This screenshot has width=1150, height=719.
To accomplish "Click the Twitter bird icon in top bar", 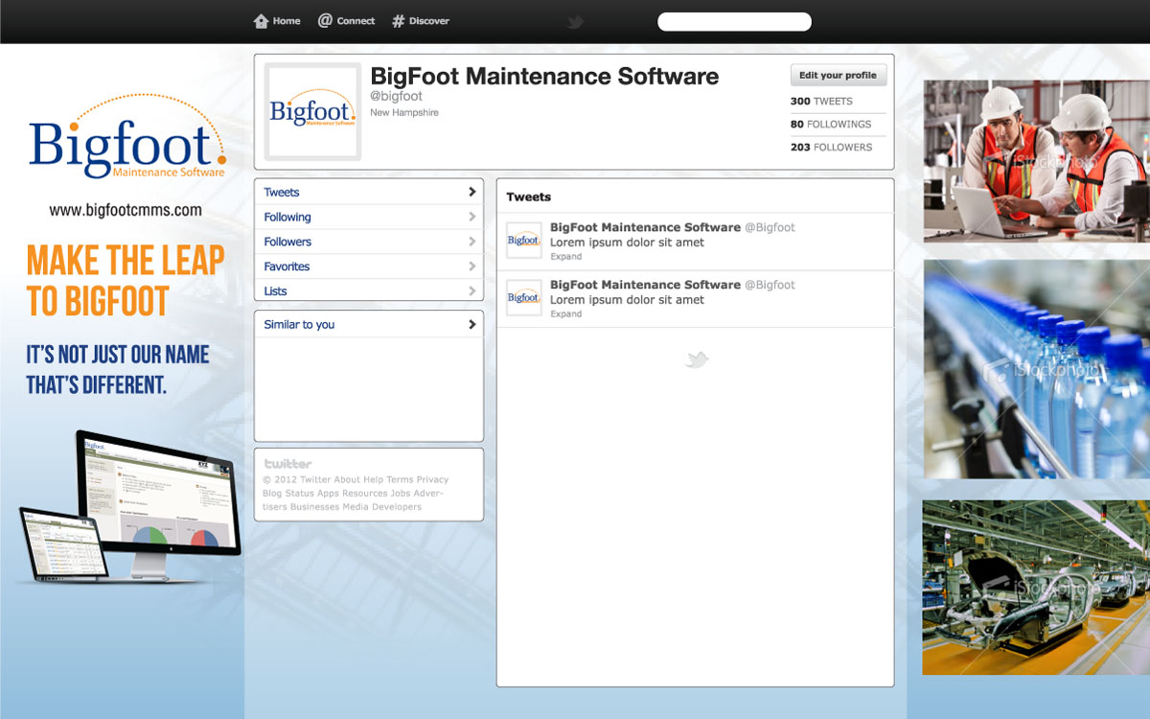I will (x=575, y=21).
